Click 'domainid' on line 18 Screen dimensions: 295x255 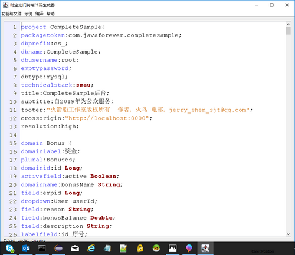coord(35,168)
